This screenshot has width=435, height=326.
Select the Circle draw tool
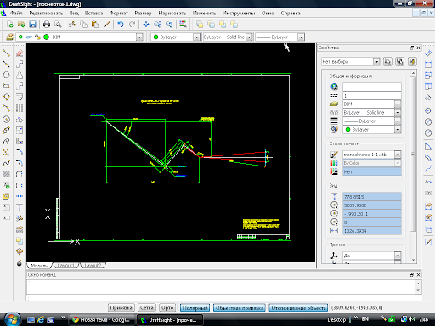(x=6, y=75)
